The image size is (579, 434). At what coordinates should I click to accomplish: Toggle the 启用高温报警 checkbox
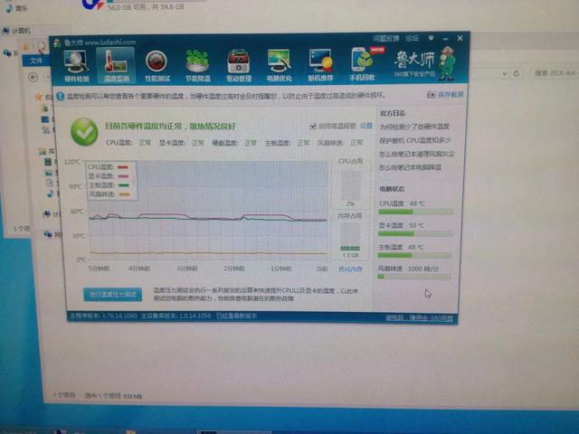point(313,126)
